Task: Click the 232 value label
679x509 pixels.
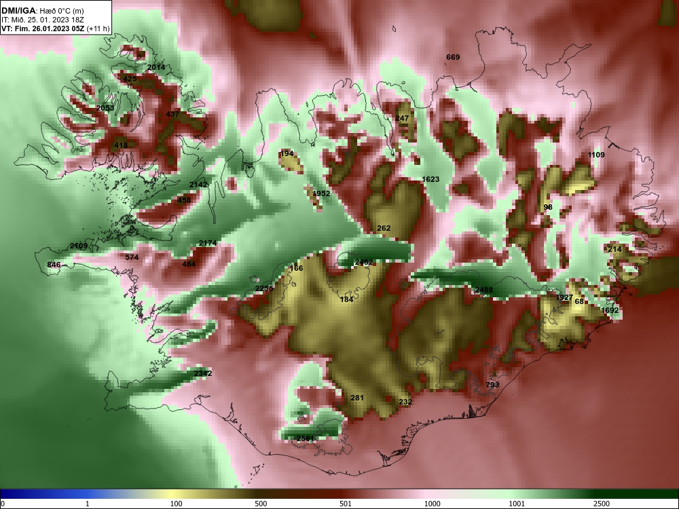Action: (x=405, y=402)
